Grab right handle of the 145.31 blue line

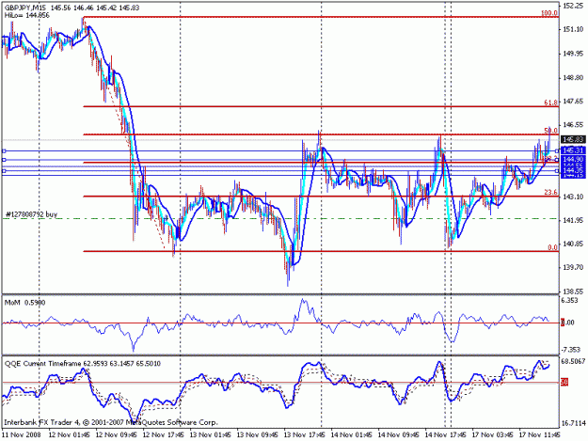[557, 150]
